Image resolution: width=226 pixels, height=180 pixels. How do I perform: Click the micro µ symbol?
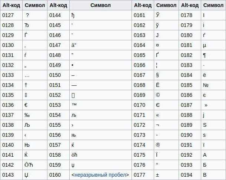(x=205, y=45)
